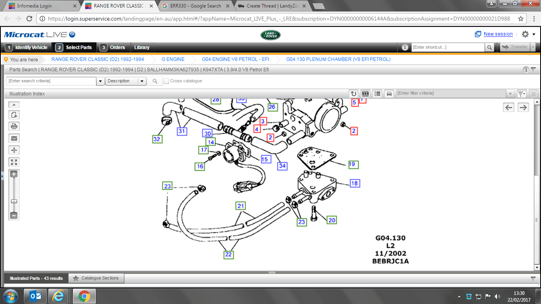Click the filmstrip view icon
541x304 pixels.
click(x=366, y=94)
